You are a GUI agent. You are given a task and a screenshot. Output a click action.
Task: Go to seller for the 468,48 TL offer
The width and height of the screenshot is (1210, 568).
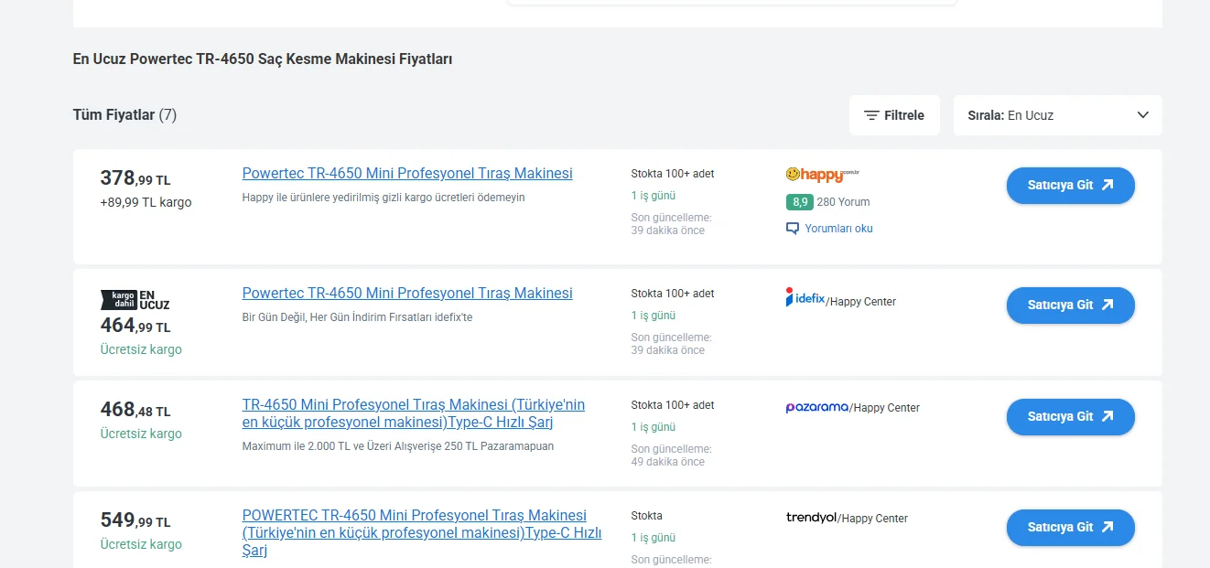click(1070, 417)
